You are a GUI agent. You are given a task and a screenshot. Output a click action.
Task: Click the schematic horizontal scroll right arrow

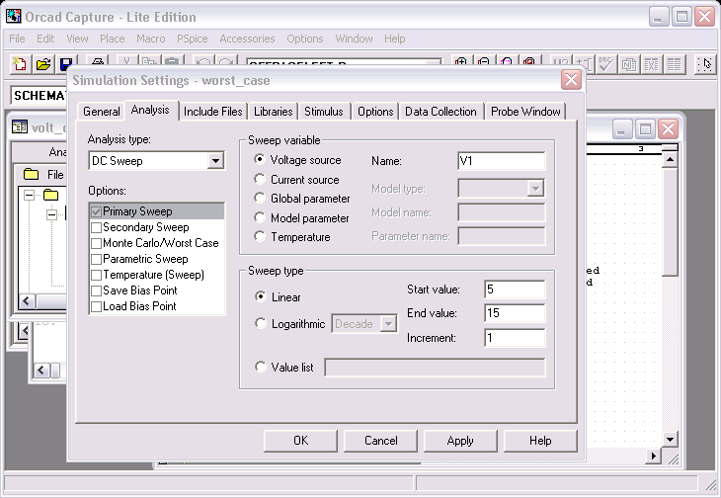(653, 456)
